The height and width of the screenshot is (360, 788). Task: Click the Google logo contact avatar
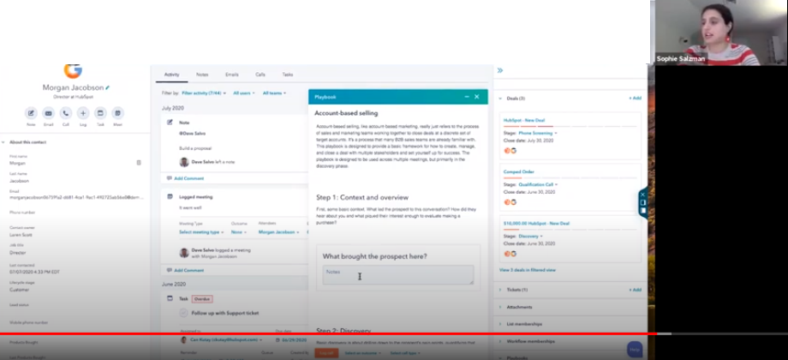73,70
